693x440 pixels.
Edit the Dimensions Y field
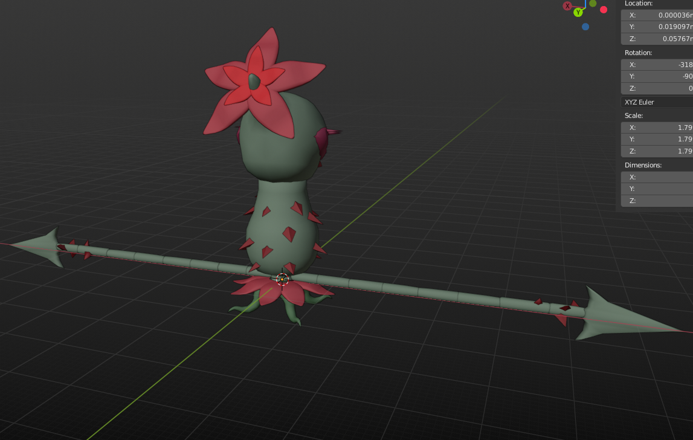(657, 189)
